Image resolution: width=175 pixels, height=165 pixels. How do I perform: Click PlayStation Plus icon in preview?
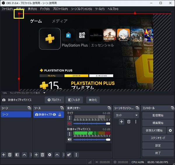point(50,39)
